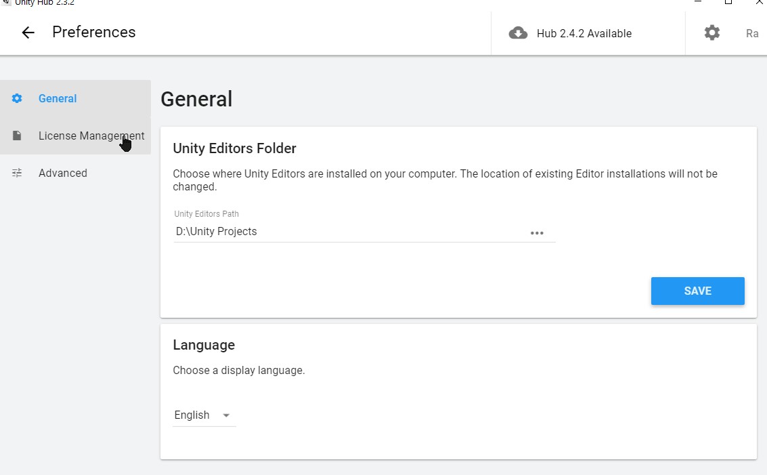Click the large General heading
This screenshot has width=767, height=475.
[x=196, y=99]
